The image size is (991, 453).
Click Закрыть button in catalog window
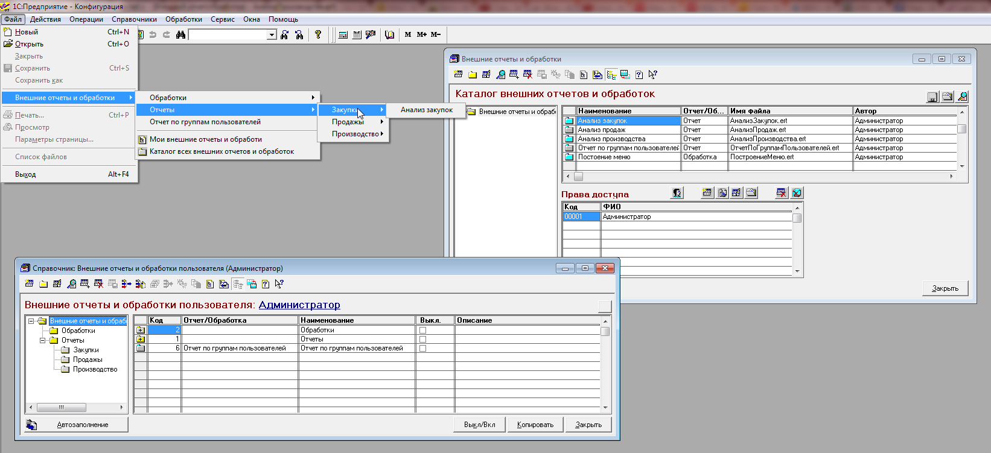point(945,288)
